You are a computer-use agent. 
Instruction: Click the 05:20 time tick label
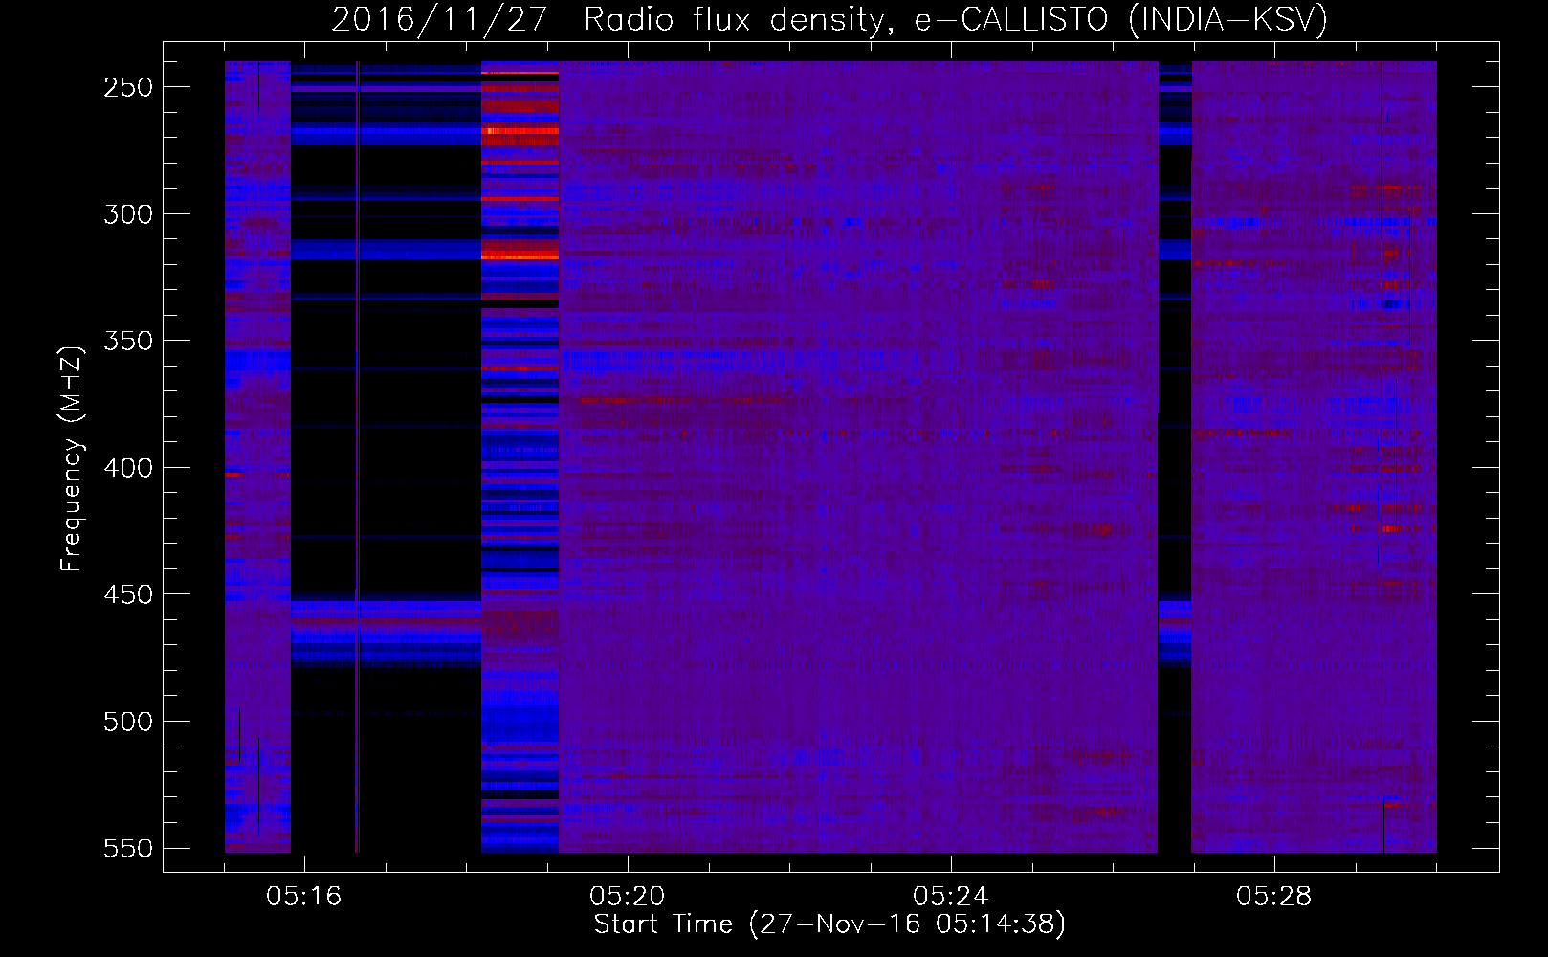pyautogui.click(x=628, y=897)
